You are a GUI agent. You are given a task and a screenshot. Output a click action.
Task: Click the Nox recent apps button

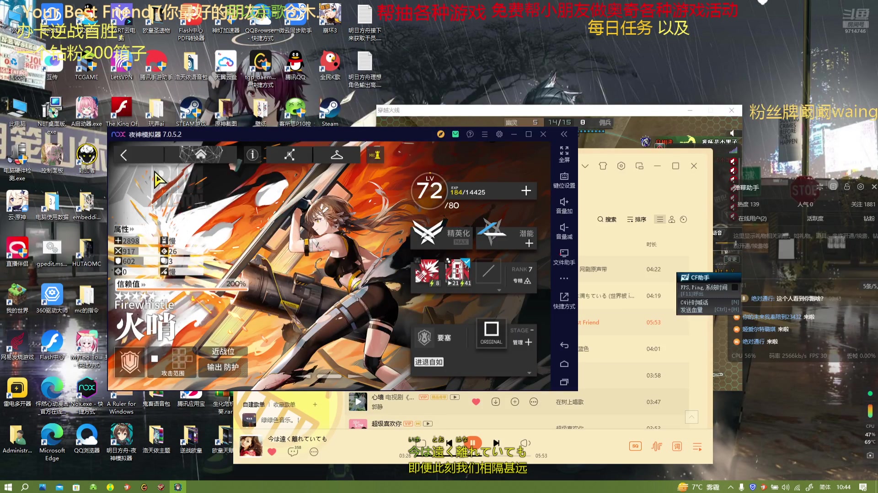pyautogui.click(x=564, y=382)
